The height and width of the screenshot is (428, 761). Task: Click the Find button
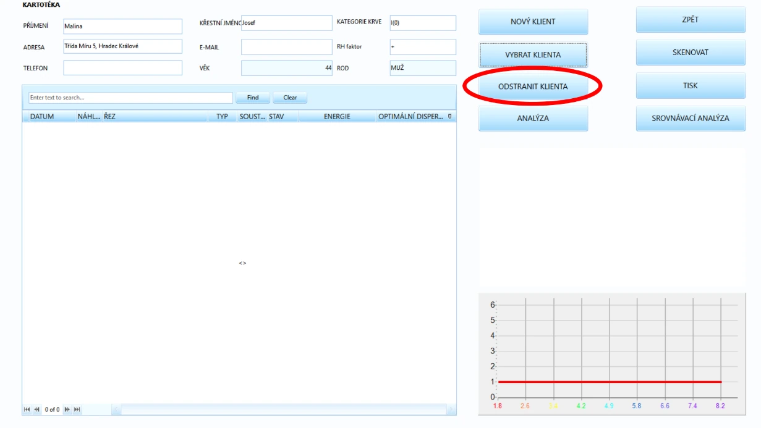pyautogui.click(x=253, y=98)
